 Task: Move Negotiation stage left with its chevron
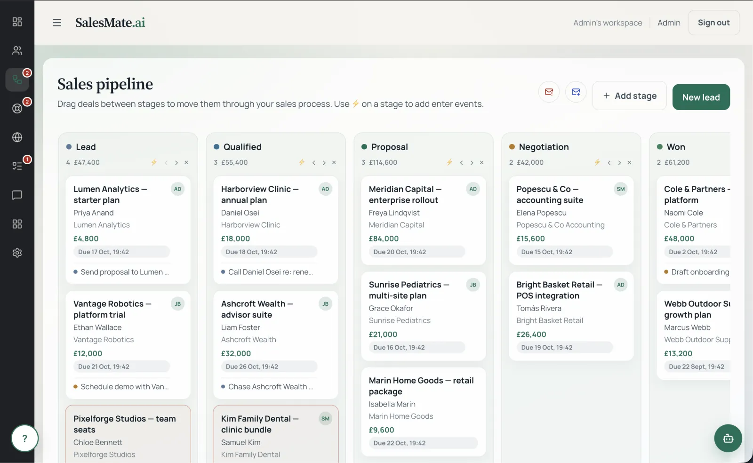pyautogui.click(x=609, y=163)
